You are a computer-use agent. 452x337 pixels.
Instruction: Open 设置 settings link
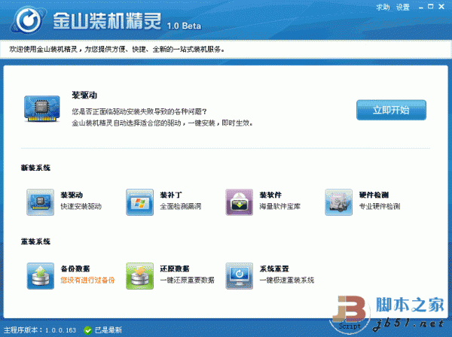tap(403, 8)
